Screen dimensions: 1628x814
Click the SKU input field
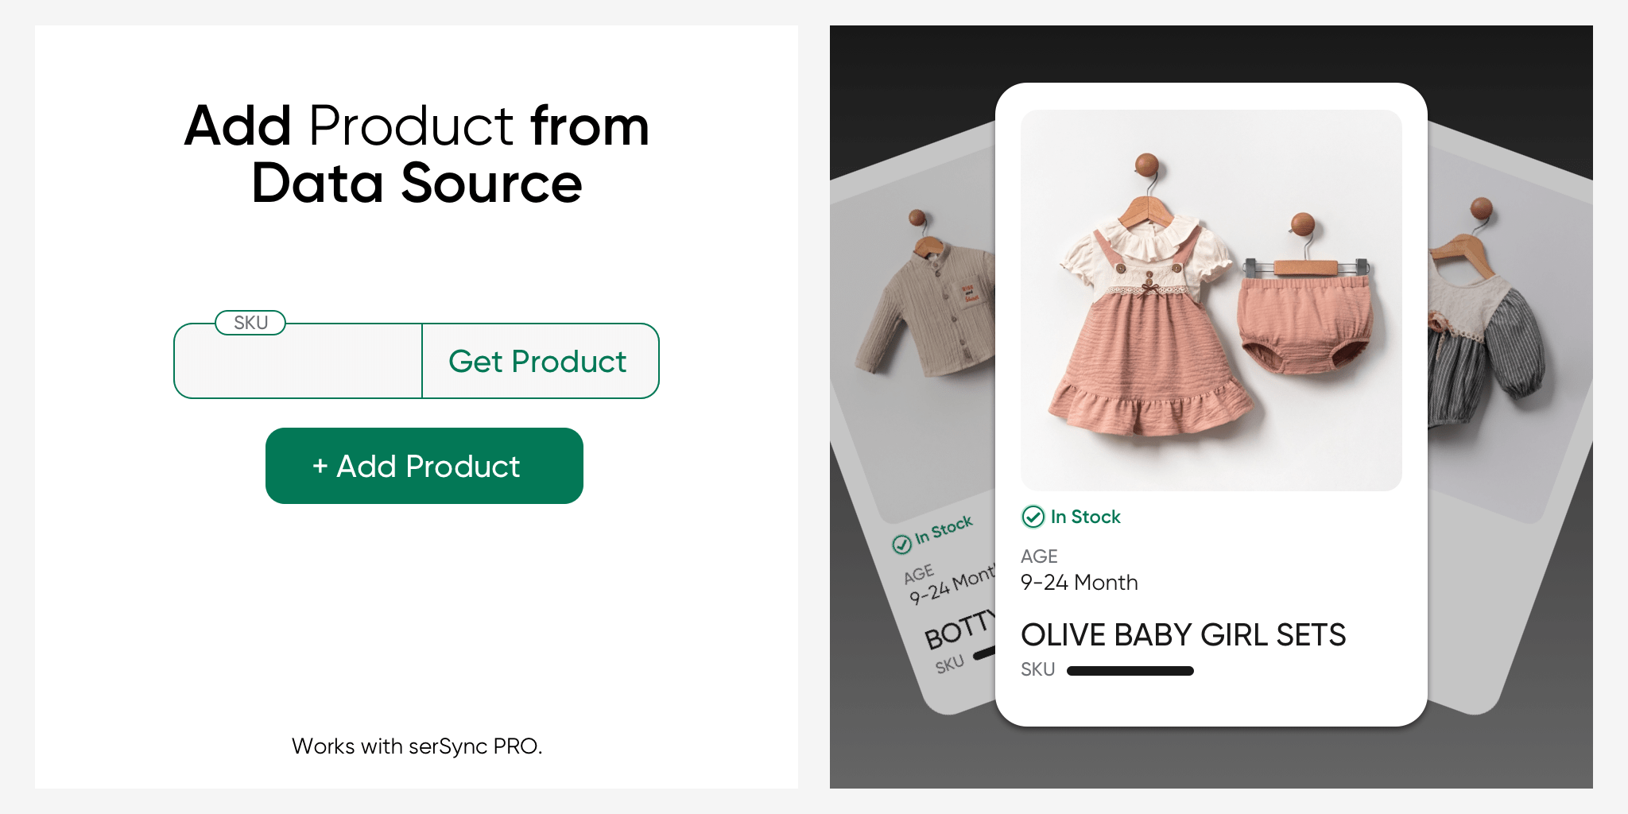click(298, 361)
